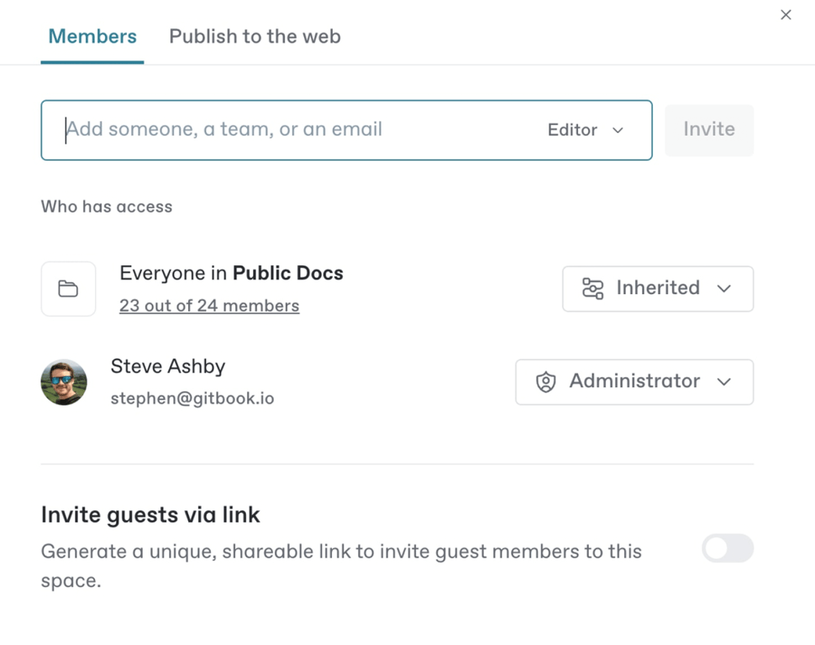Image resolution: width=815 pixels, height=645 pixels.
Task: Enable the Invite guests via link toggle
Action: tap(728, 549)
